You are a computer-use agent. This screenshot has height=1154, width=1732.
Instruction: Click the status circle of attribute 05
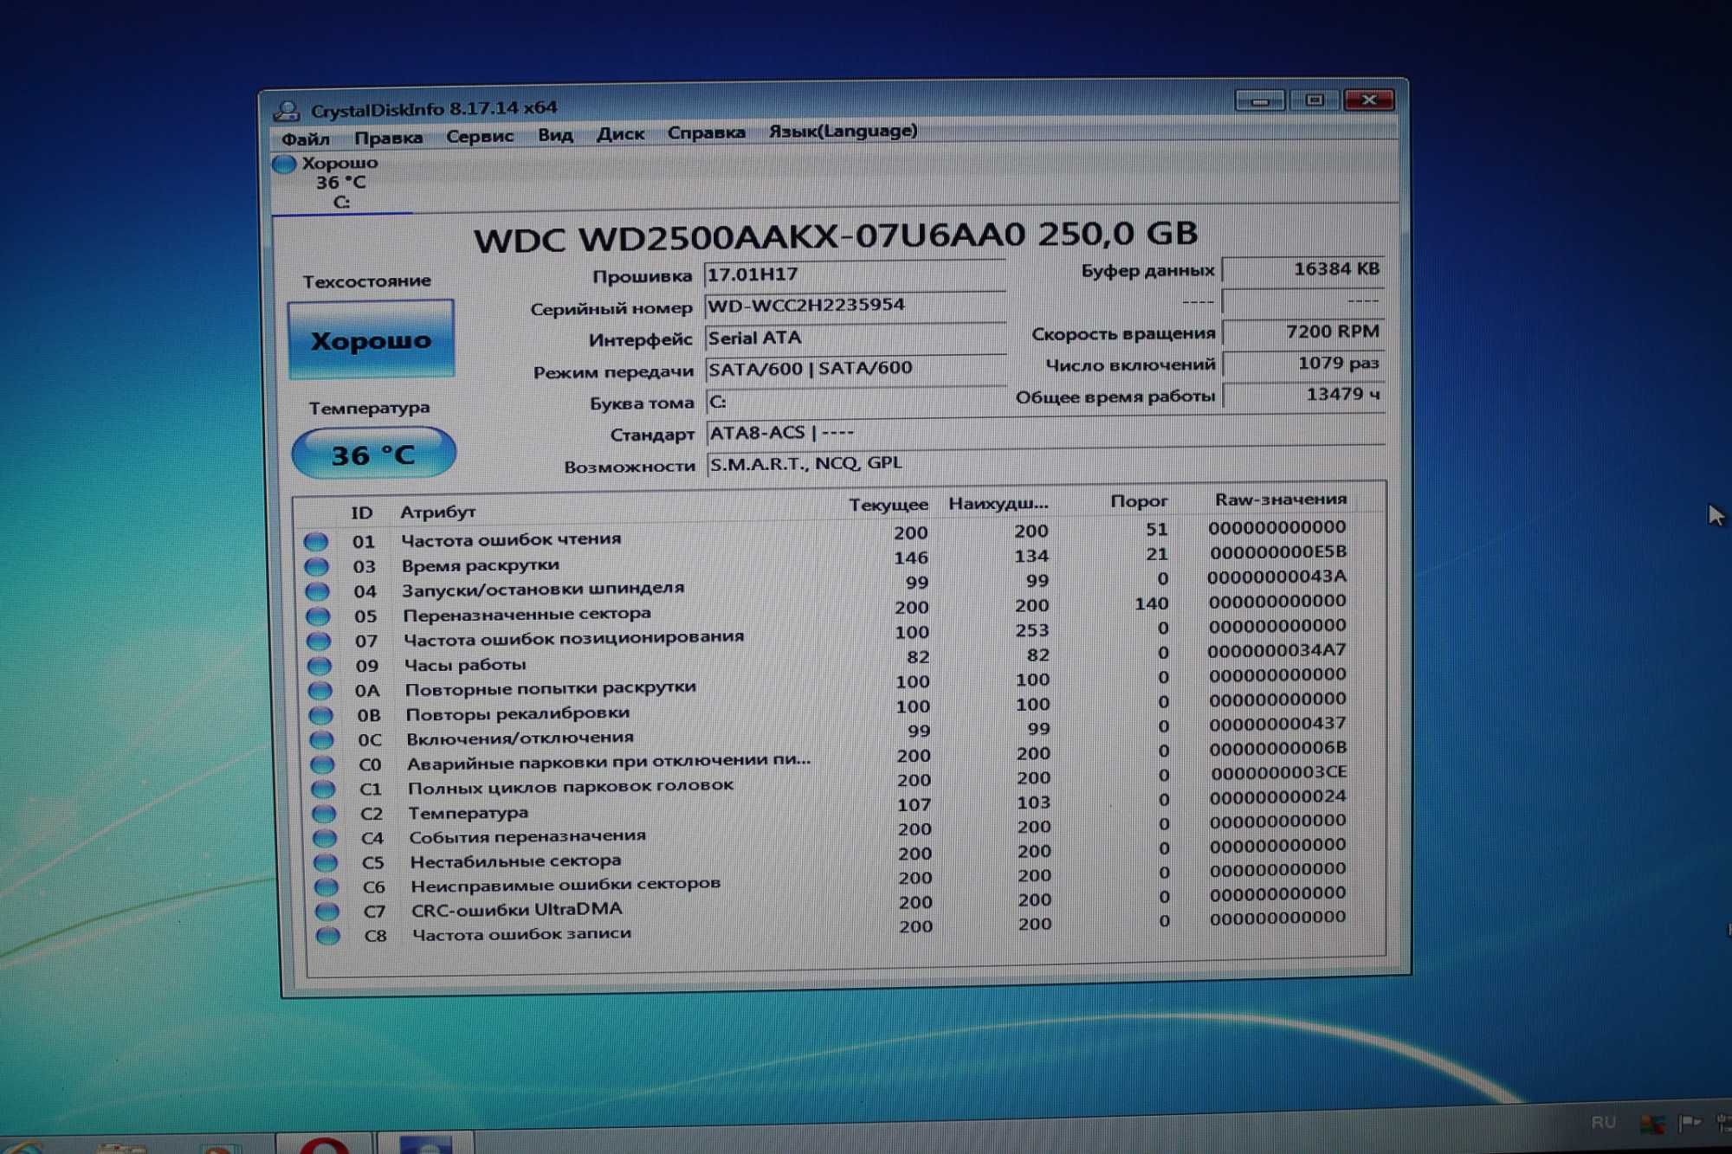pos(318,616)
